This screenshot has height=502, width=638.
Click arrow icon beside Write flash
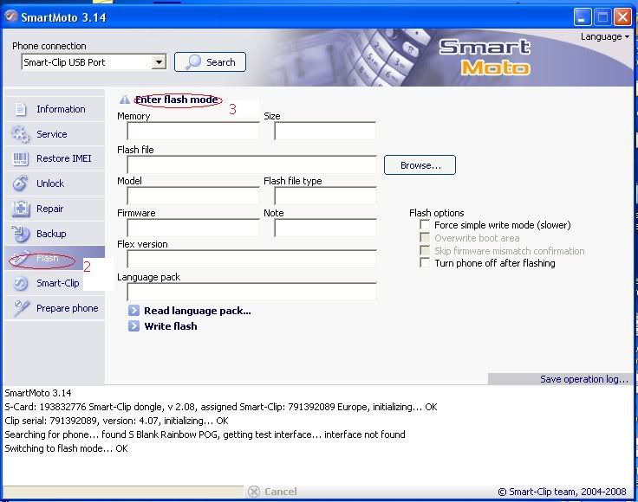pos(133,326)
